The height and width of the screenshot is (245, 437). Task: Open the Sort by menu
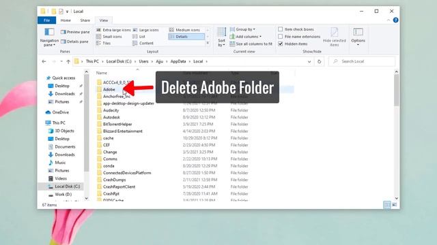tap(221, 37)
